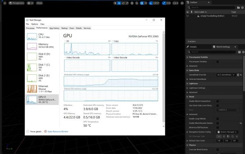Toggle Minimize BSP Sections checkbox
This screenshot has width=245, height=154.
point(218,127)
